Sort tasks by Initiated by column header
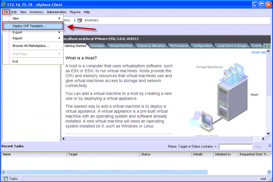 click(226, 154)
